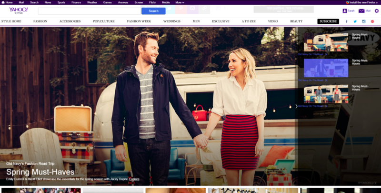Open the Mail text link beside envelope

pos(368,11)
